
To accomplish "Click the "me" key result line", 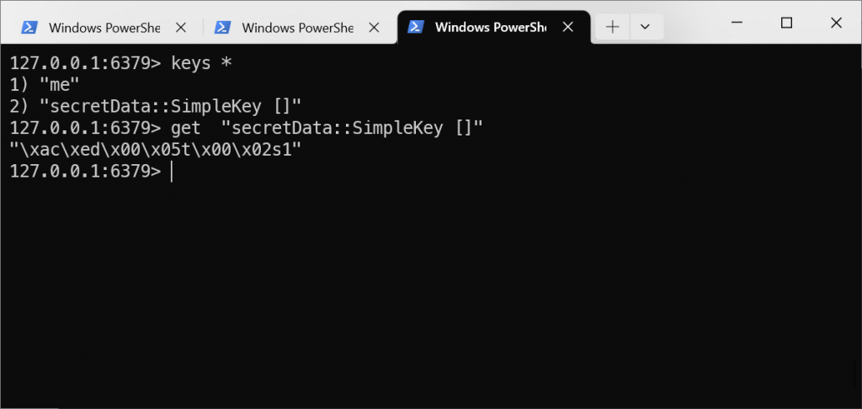I will tap(45, 85).
